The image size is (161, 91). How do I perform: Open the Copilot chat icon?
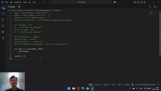tap(115, 2)
